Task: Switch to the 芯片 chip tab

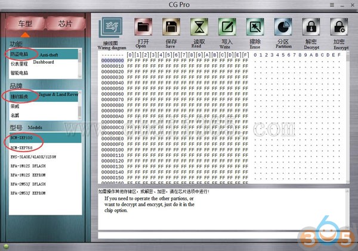Action: [65, 23]
